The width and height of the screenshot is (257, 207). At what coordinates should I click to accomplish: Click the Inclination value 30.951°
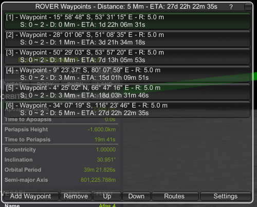pos(106,160)
